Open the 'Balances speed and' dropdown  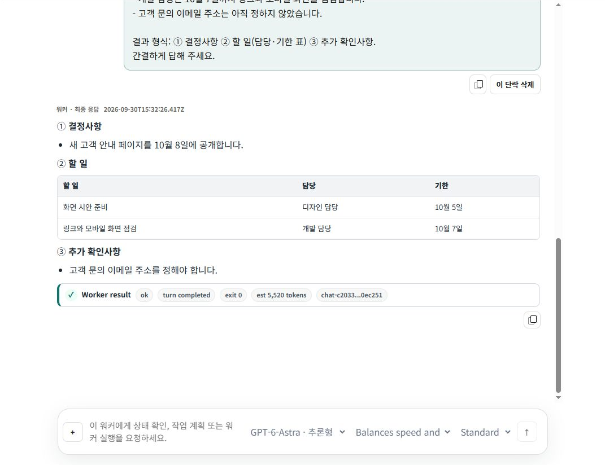point(403,432)
